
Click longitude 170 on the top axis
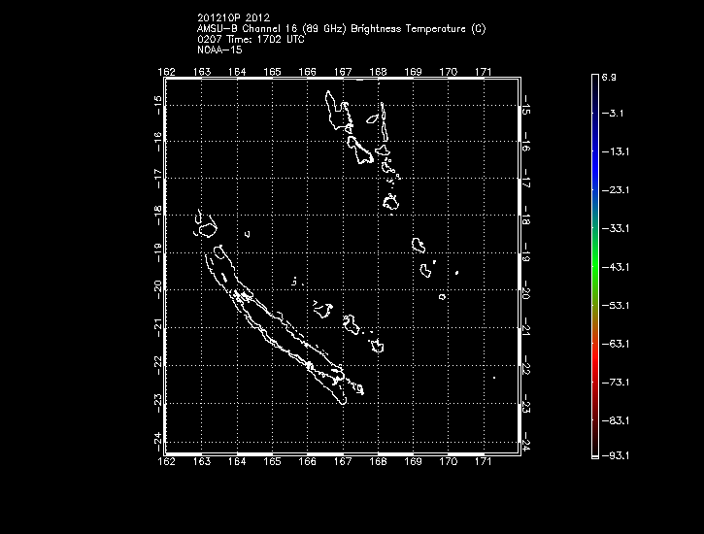point(448,72)
